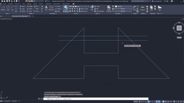Activate the Array command
This screenshot has width=184, height=103.
click(x=37, y=11)
